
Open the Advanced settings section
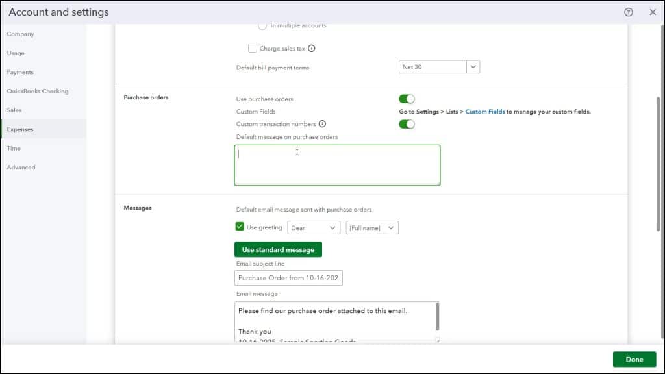pos(21,167)
